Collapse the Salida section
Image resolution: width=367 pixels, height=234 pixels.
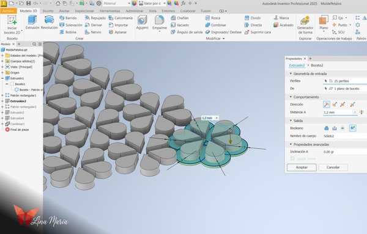click(291, 120)
